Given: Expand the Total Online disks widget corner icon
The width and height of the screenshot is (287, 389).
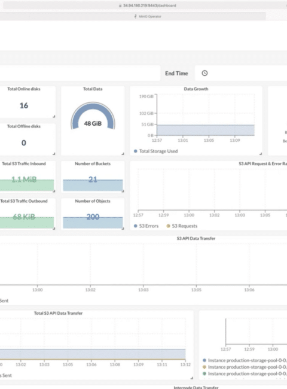Looking at the screenshot, I should pyautogui.click(x=54, y=116).
